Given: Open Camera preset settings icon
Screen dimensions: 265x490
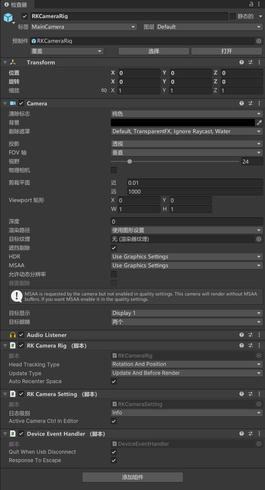Looking at the screenshot, I should (x=250, y=103).
